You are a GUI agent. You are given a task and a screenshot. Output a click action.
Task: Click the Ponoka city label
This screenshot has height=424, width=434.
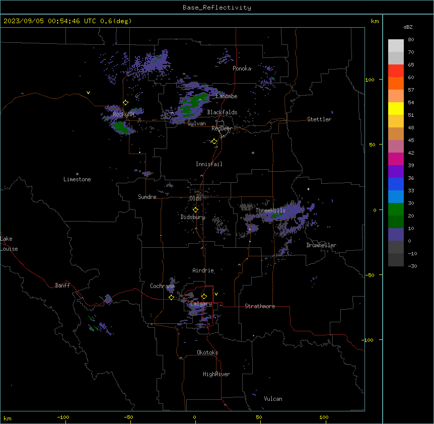tap(242, 68)
